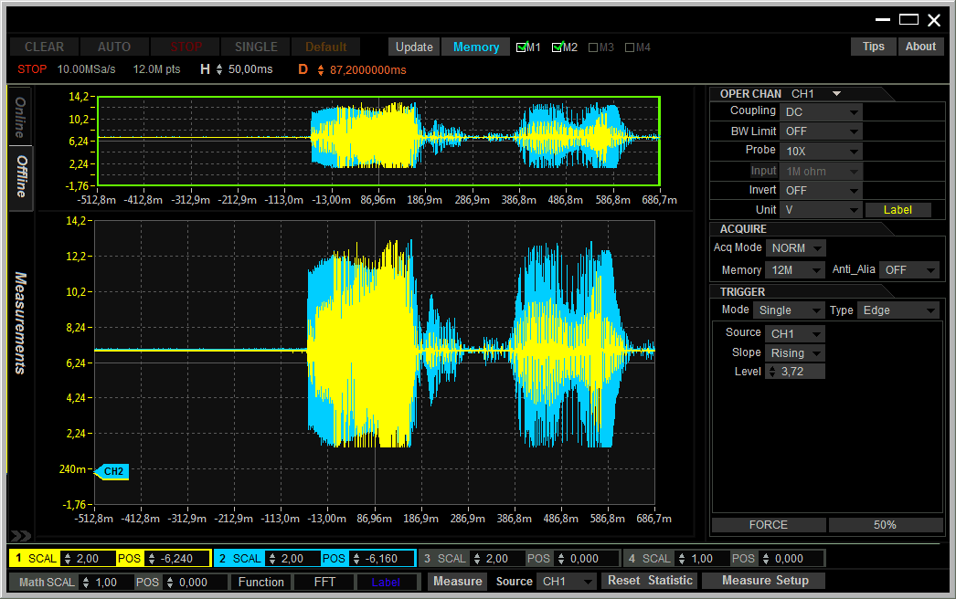
Task: Open the trigger Slope Rising dropdown
Action: pyautogui.click(x=795, y=353)
